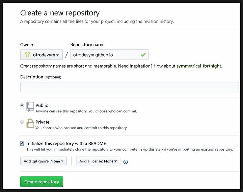This screenshot has height=192, width=243.
Task: Use suggested name symmetrical-fortnight
Action: click(x=199, y=66)
